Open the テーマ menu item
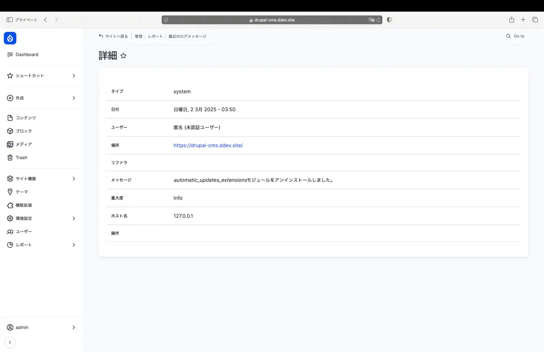The height and width of the screenshot is (352, 544). point(42,192)
